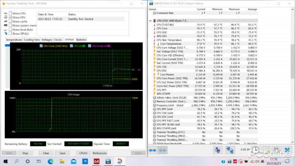Open the Preferences button

click(x=99, y=153)
